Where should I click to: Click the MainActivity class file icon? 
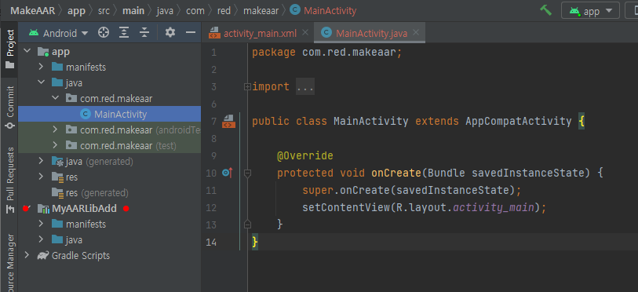click(x=86, y=114)
